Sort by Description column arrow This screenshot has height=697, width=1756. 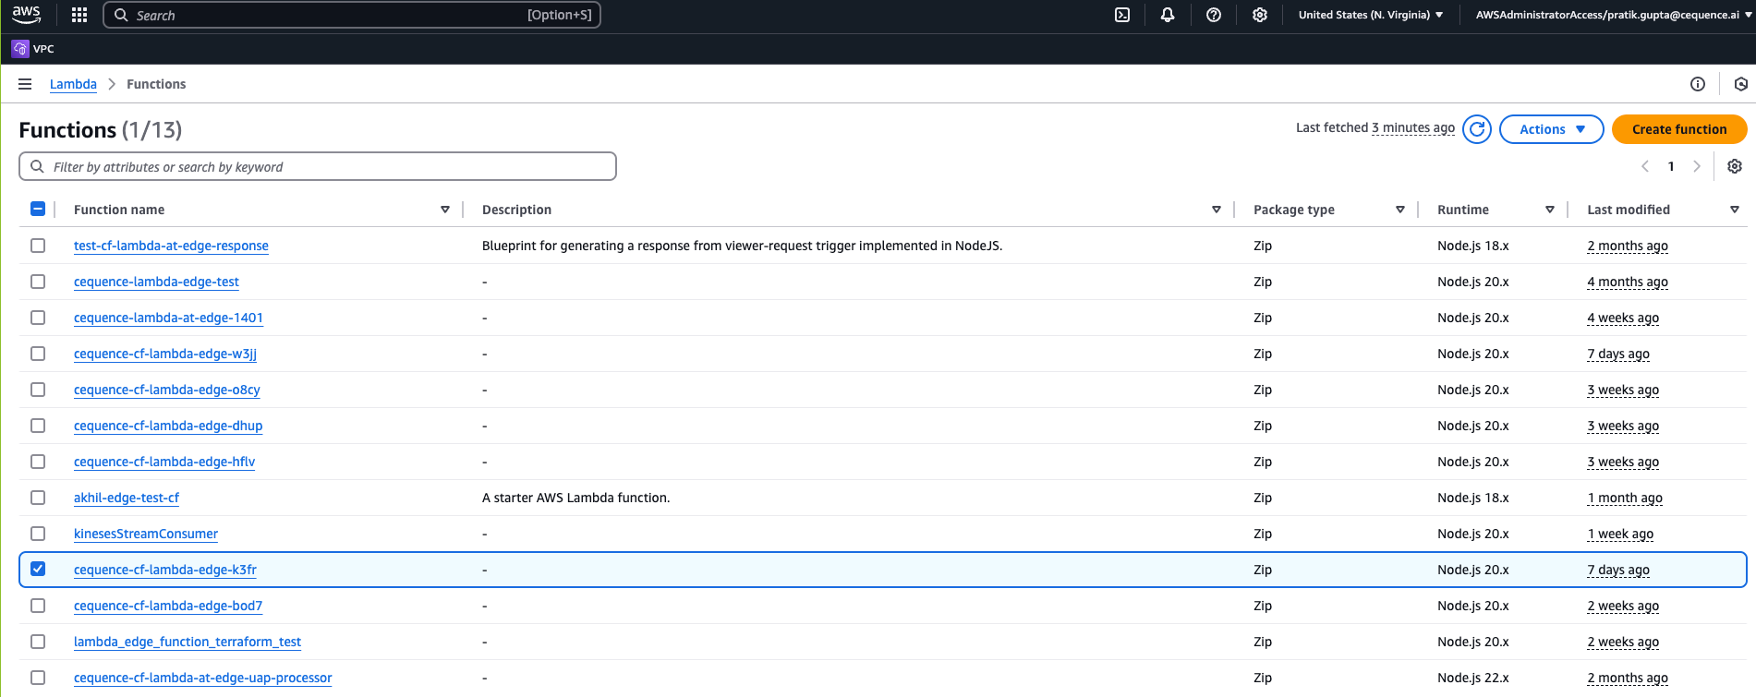1217,210
